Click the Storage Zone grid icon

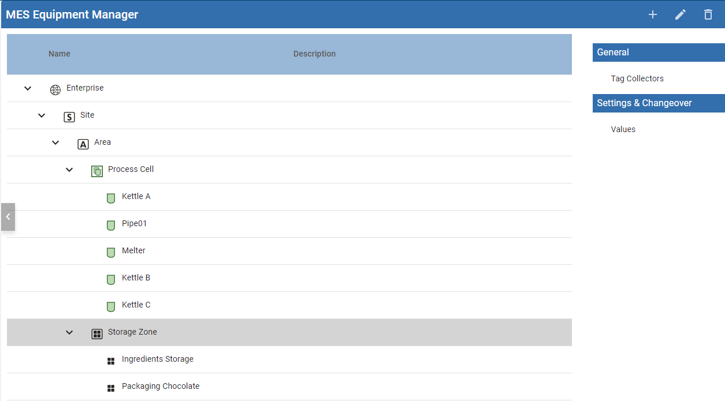pyautogui.click(x=97, y=333)
